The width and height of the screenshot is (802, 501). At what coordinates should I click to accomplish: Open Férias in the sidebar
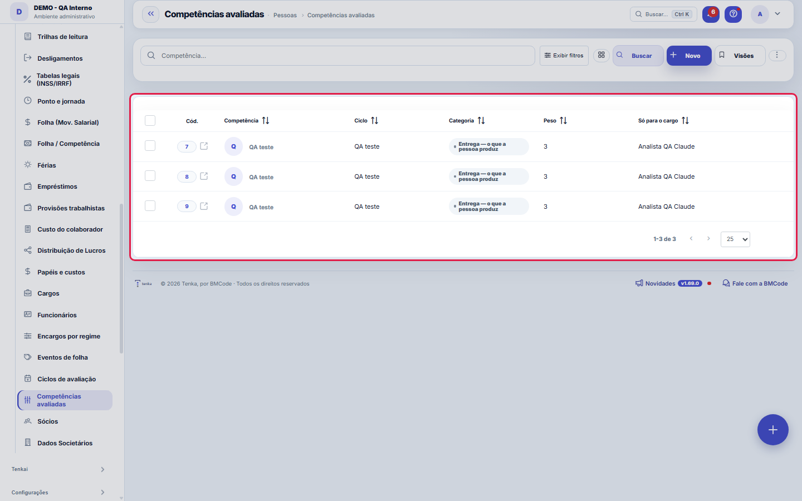point(47,165)
